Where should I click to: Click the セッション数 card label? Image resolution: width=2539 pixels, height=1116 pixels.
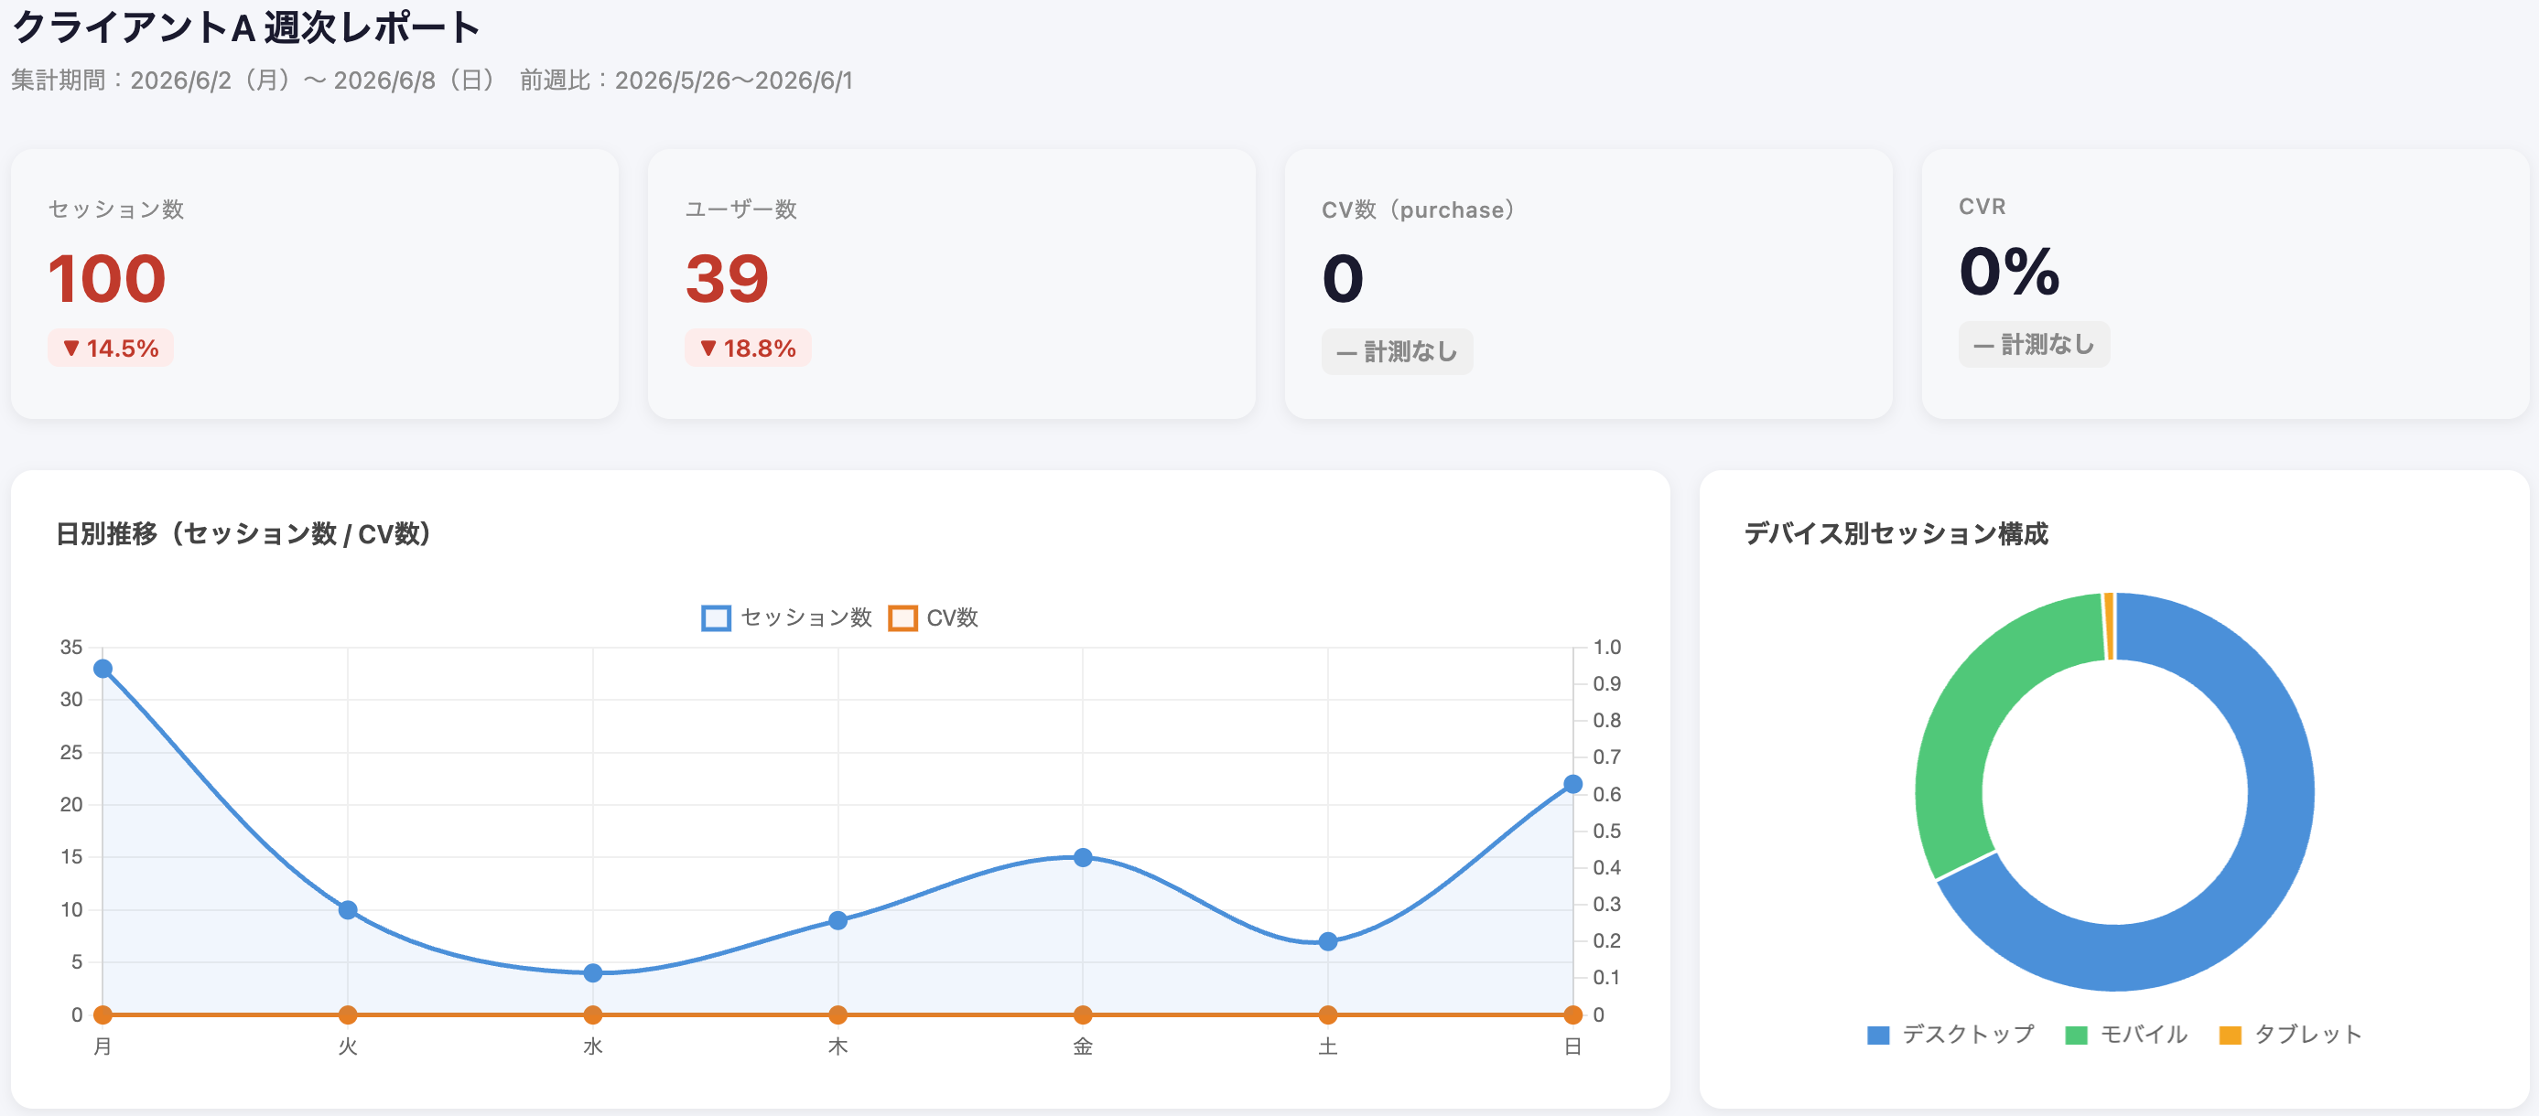[116, 209]
